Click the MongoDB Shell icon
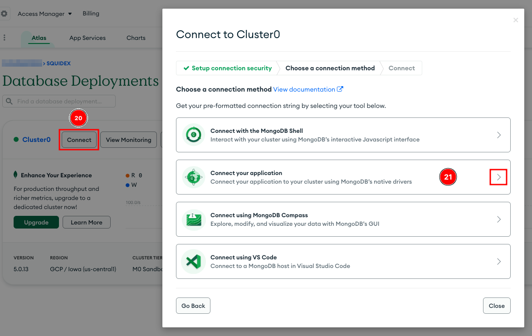 (194, 135)
